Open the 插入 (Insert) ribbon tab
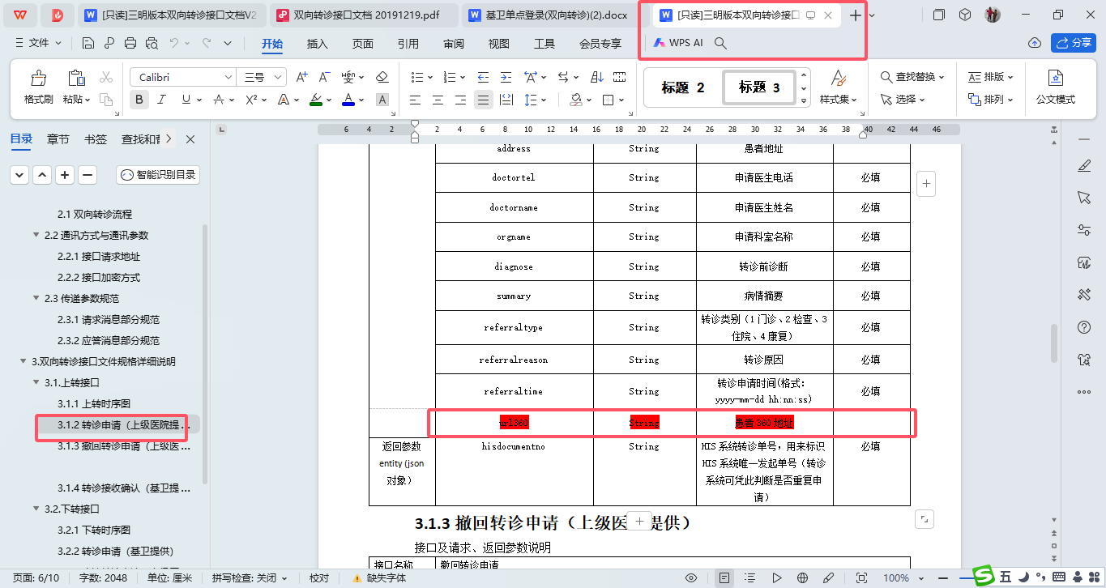Image resolution: width=1106 pixels, height=588 pixels. click(318, 44)
